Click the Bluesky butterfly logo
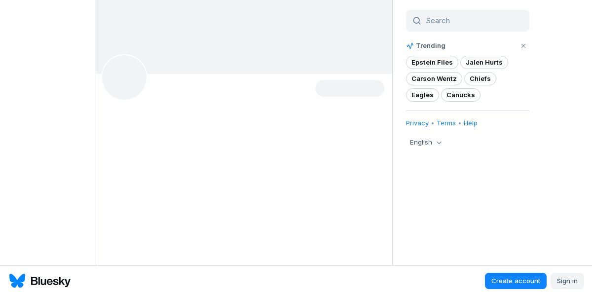 tap(17, 281)
